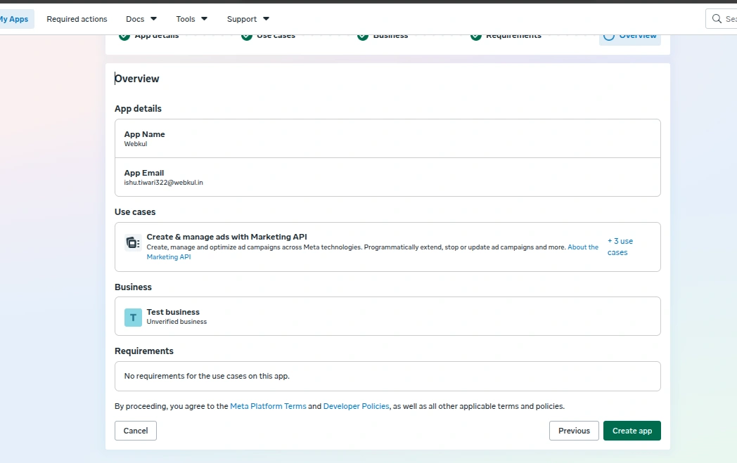Click Create & manage ads with Marketing API title
This screenshot has height=463, width=737.
point(226,237)
